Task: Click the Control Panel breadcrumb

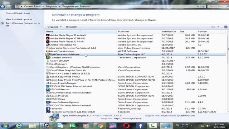Action: tap(32, 6)
